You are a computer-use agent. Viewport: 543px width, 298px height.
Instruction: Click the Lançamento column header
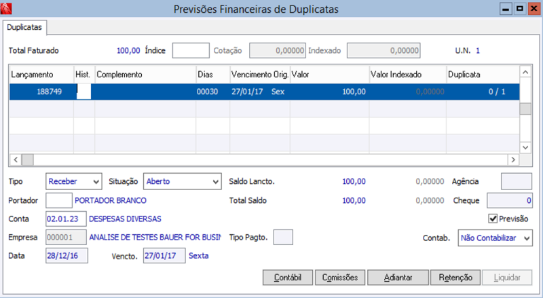tap(41, 75)
